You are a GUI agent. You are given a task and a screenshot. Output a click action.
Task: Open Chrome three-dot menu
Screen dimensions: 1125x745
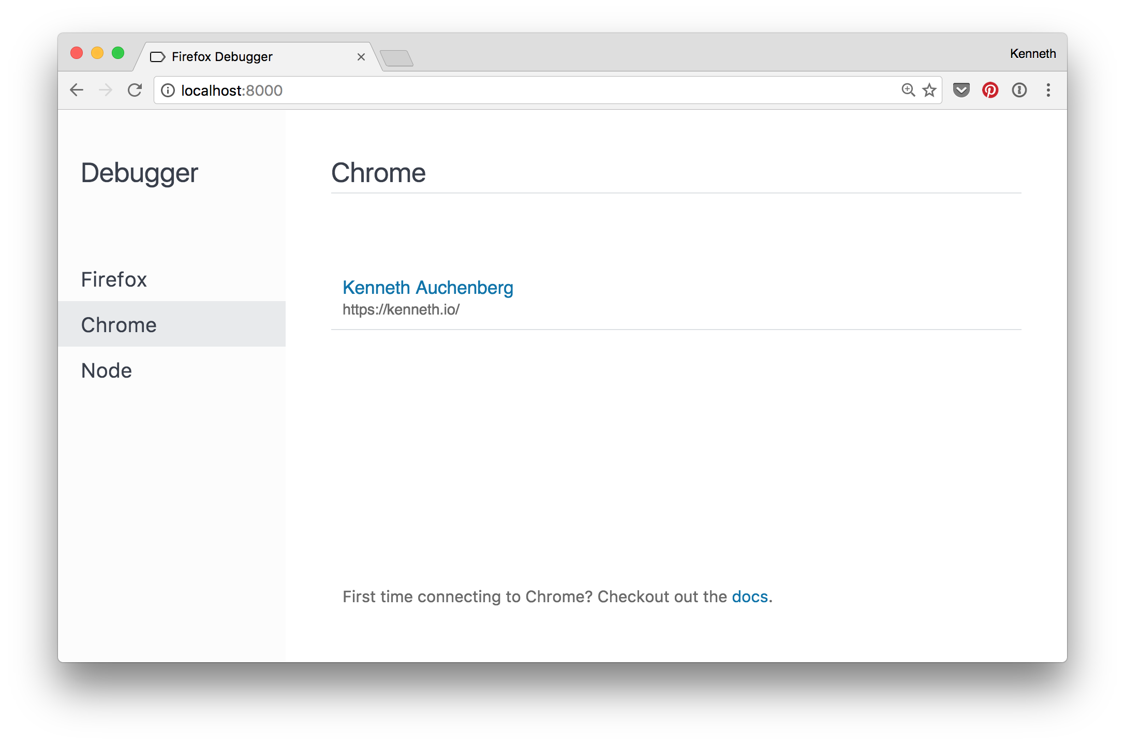[x=1048, y=90]
